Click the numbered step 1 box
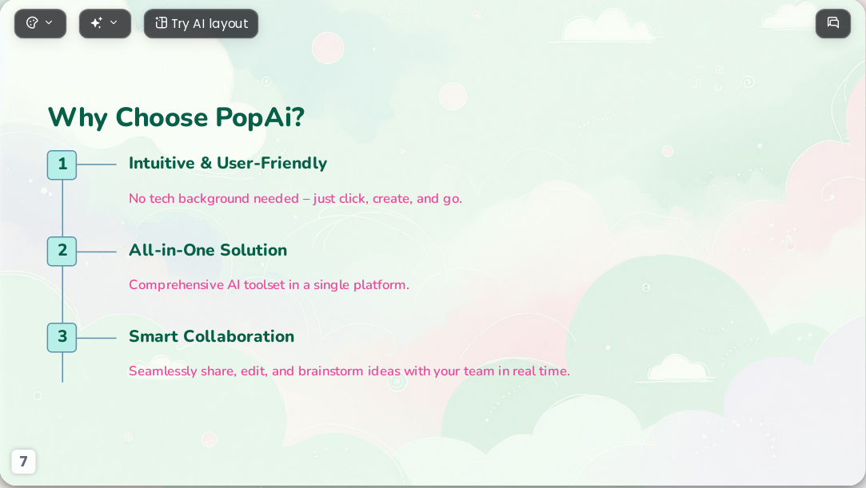The image size is (866, 488). tap(62, 165)
